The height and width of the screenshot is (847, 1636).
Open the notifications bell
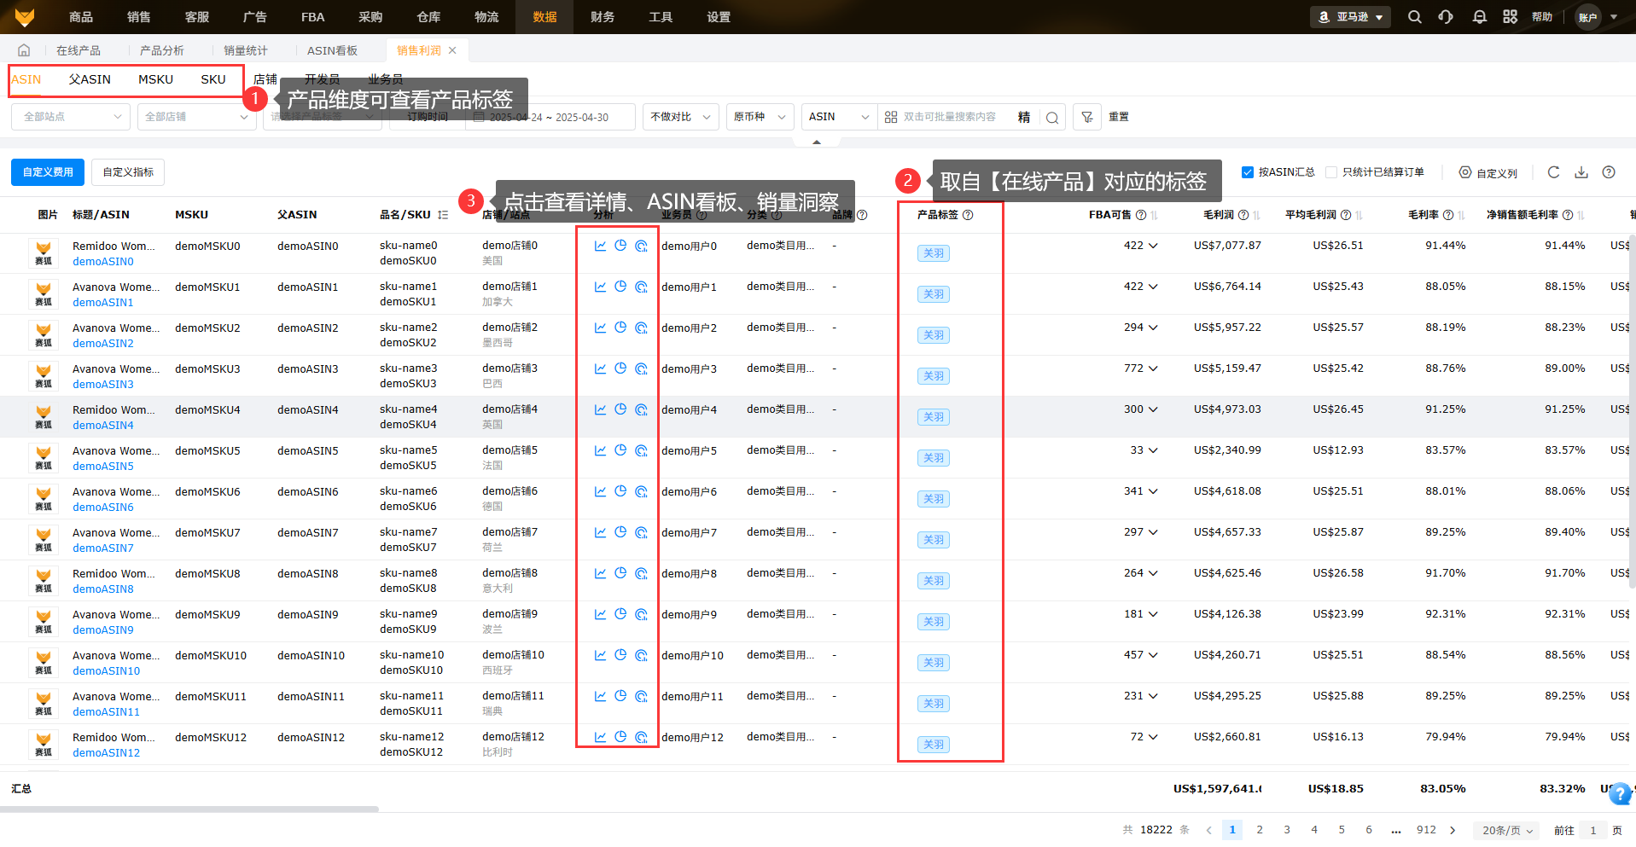coord(1479,17)
